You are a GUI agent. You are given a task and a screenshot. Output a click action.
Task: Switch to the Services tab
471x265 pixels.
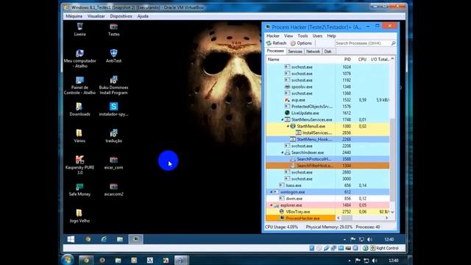tap(295, 52)
